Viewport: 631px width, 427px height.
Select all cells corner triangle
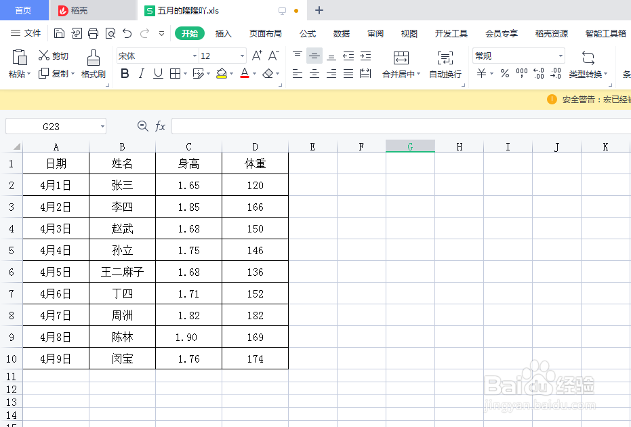tap(16, 146)
